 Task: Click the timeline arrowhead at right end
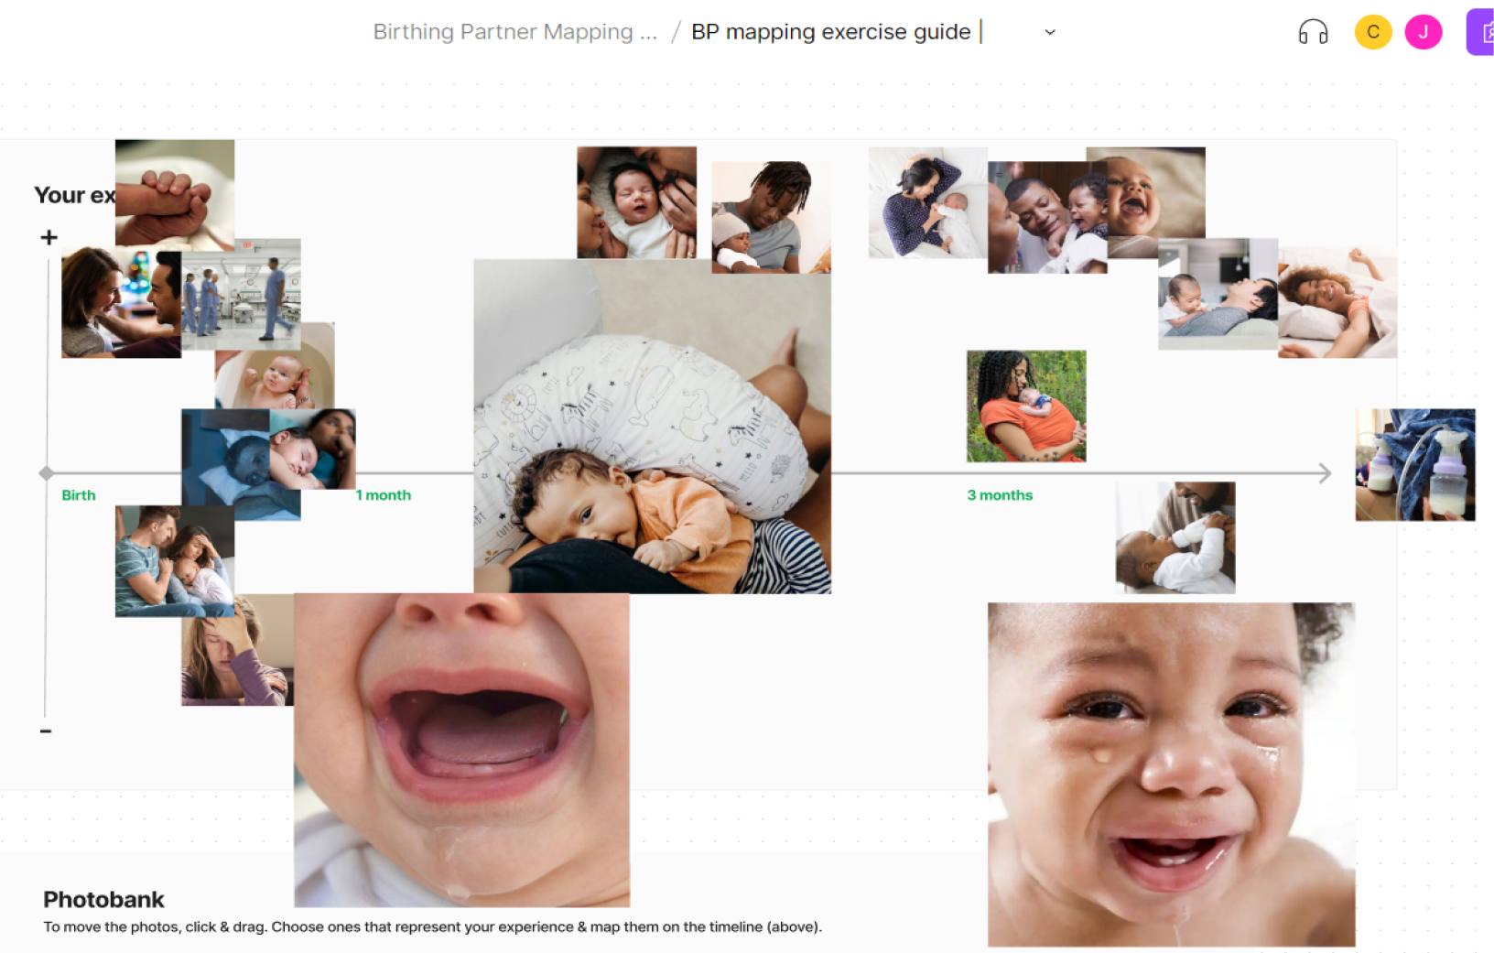click(1325, 473)
